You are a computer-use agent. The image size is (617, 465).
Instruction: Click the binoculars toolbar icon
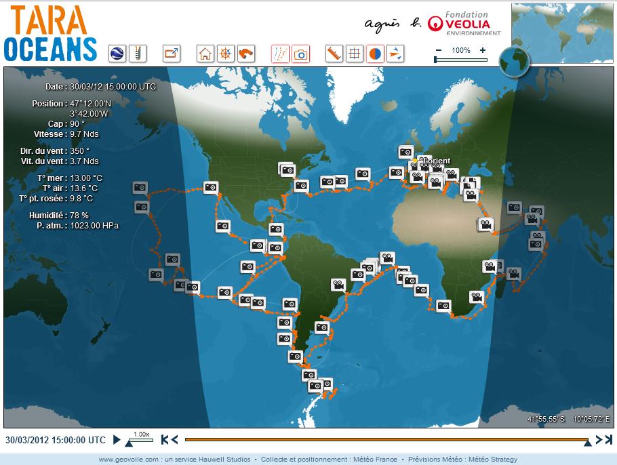pyautogui.click(x=246, y=54)
